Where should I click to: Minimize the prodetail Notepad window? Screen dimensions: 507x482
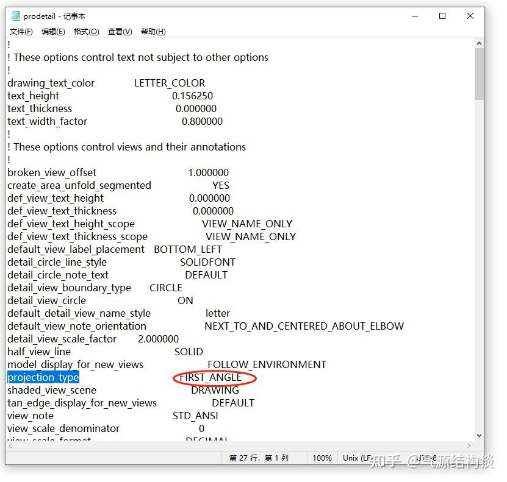tap(415, 16)
